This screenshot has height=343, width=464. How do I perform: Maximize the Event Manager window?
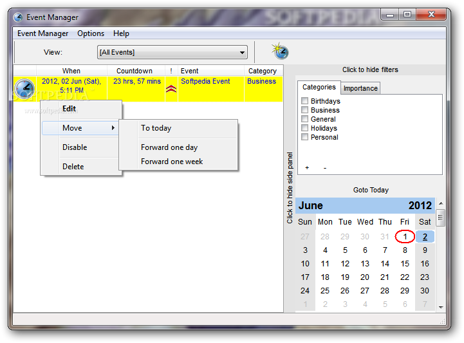point(407,15)
